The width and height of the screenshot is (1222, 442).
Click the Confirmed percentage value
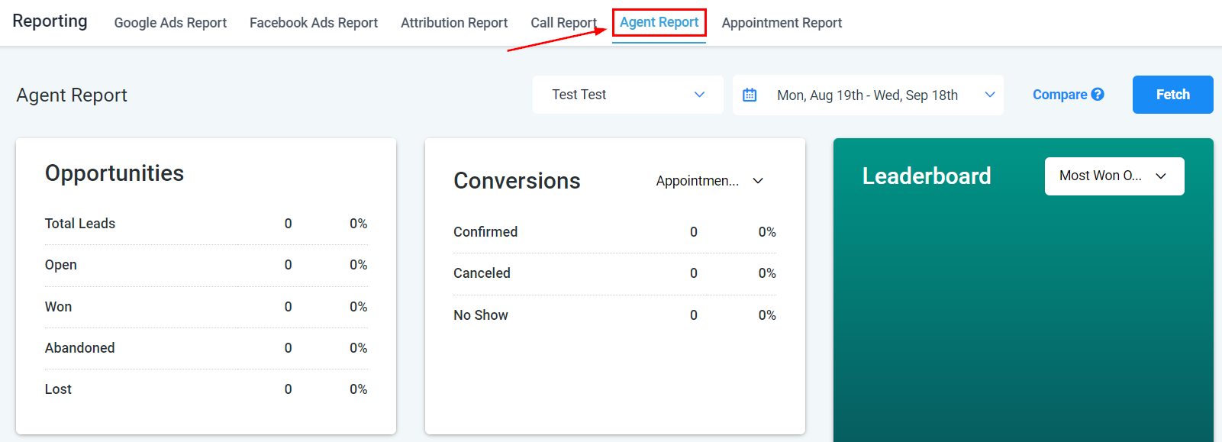pos(767,232)
